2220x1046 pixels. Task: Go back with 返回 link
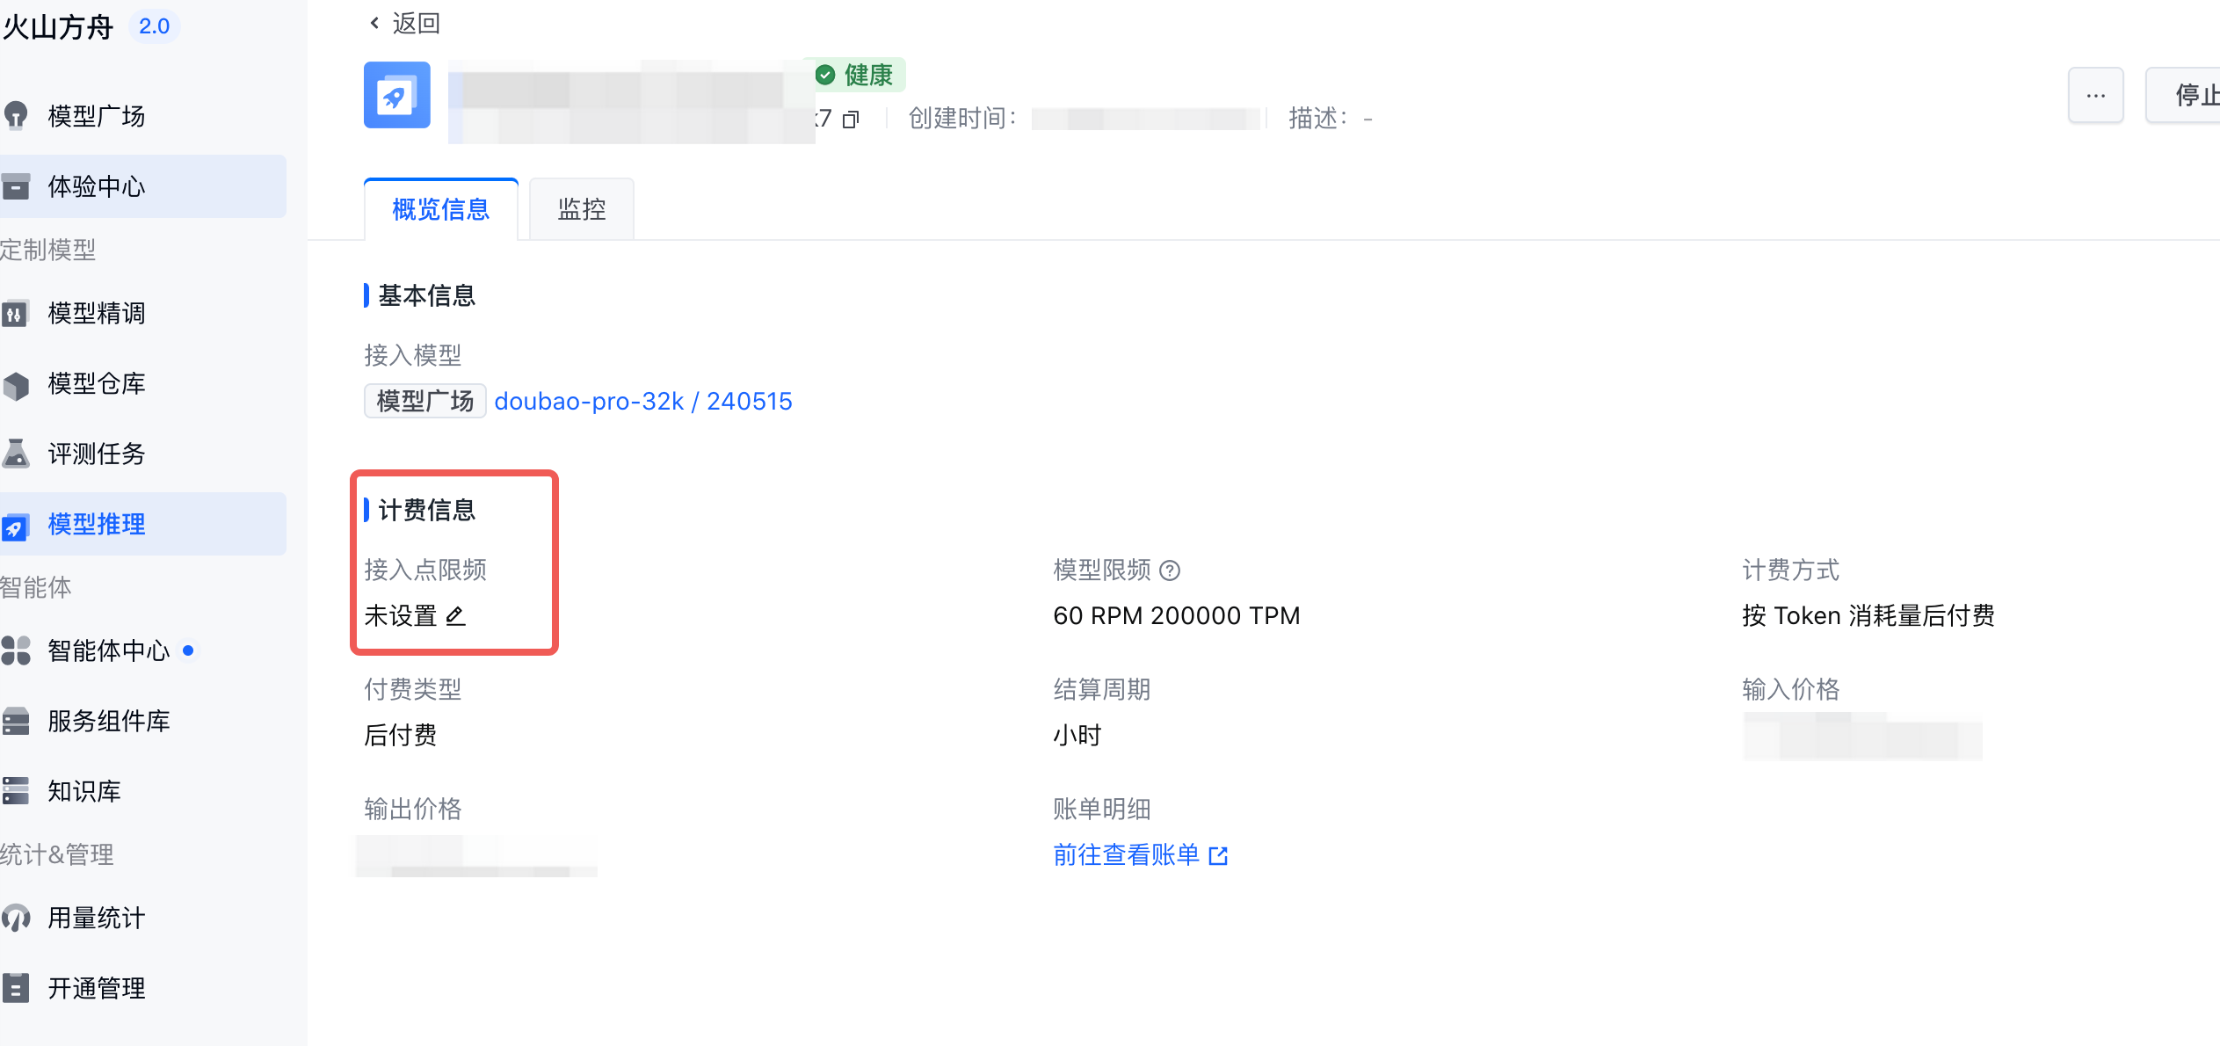coord(416,23)
